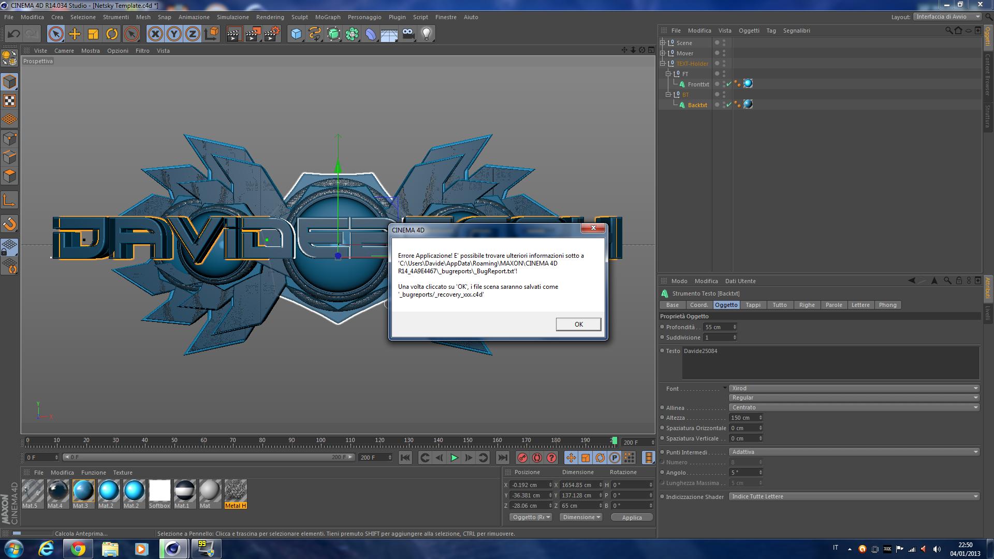Open the Xirod font dropdown
Screen dimensions: 994x559
click(x=854, y=388)
